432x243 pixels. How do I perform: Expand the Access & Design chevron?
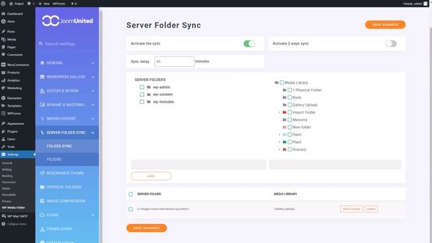tap(93, 91)
